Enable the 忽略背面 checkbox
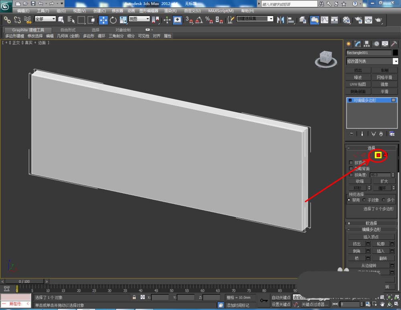Image resolution: width=401 pixels, height=310 pixels. point(351,168)
